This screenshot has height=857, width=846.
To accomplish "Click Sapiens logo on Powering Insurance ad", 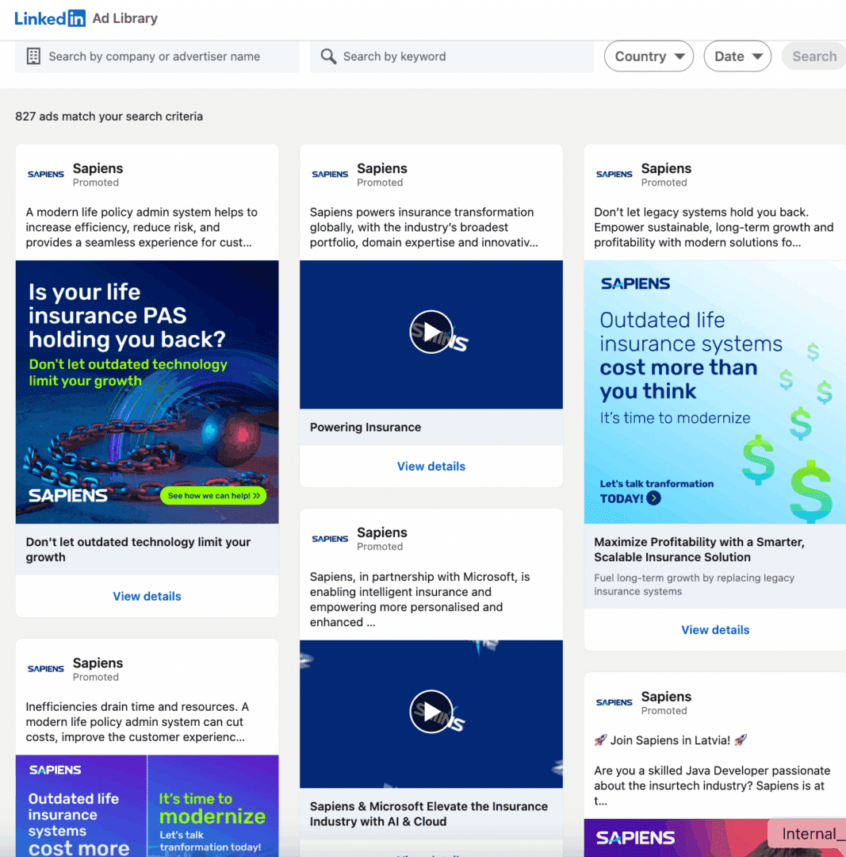I will point(330,175).
